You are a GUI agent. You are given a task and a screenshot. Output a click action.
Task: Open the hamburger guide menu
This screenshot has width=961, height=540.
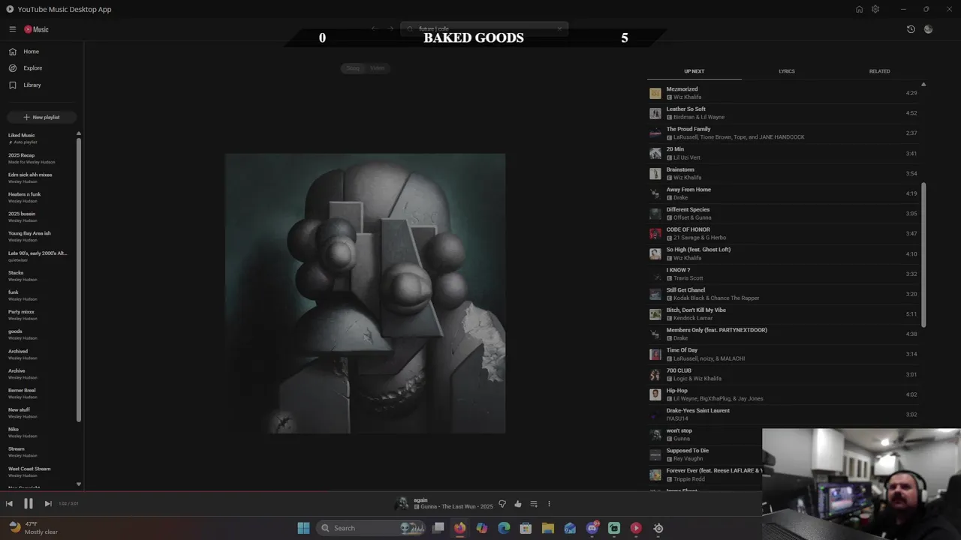pos(13,29)
